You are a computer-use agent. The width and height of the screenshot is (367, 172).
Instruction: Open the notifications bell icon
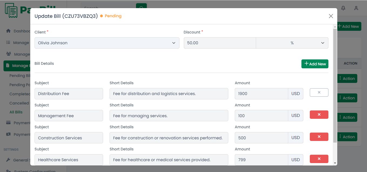tap(343, 8)
